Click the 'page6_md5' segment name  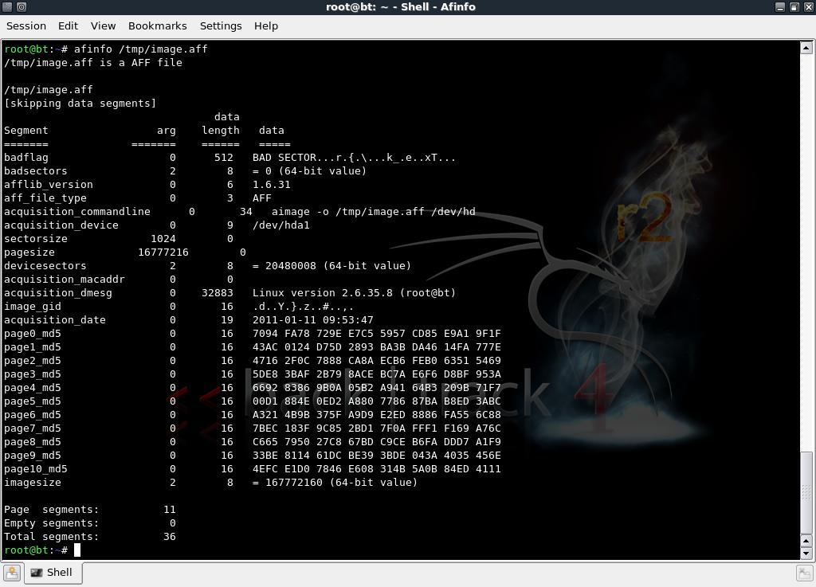tap(32, 414)
